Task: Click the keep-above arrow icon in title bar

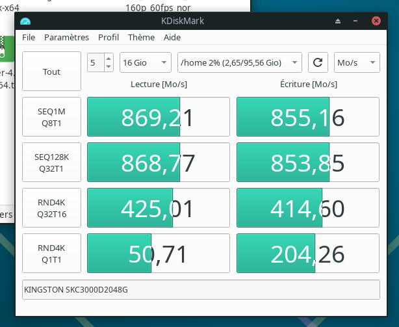Action: pyautogui.click(x=337, y=21)
